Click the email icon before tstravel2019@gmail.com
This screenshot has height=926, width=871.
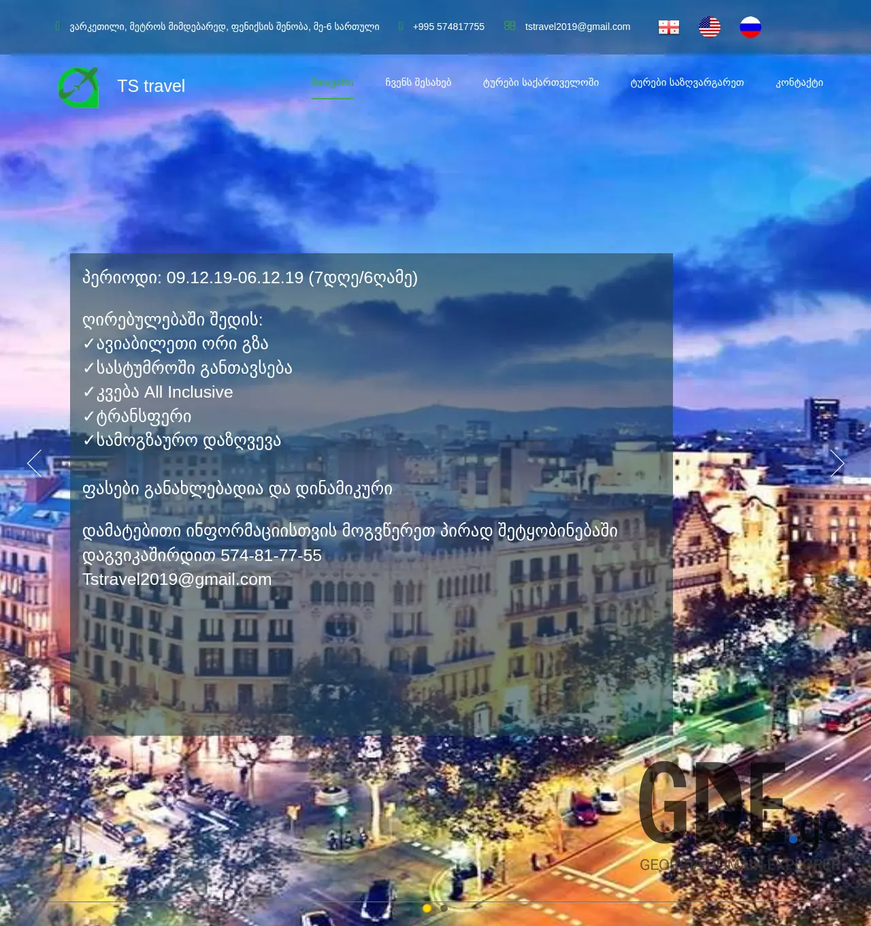tap(510, 26)
